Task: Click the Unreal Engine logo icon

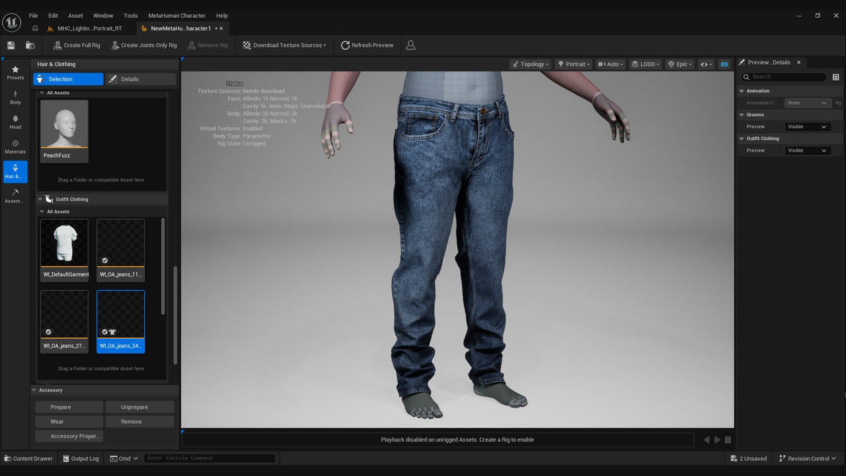Action: (12, 22)
